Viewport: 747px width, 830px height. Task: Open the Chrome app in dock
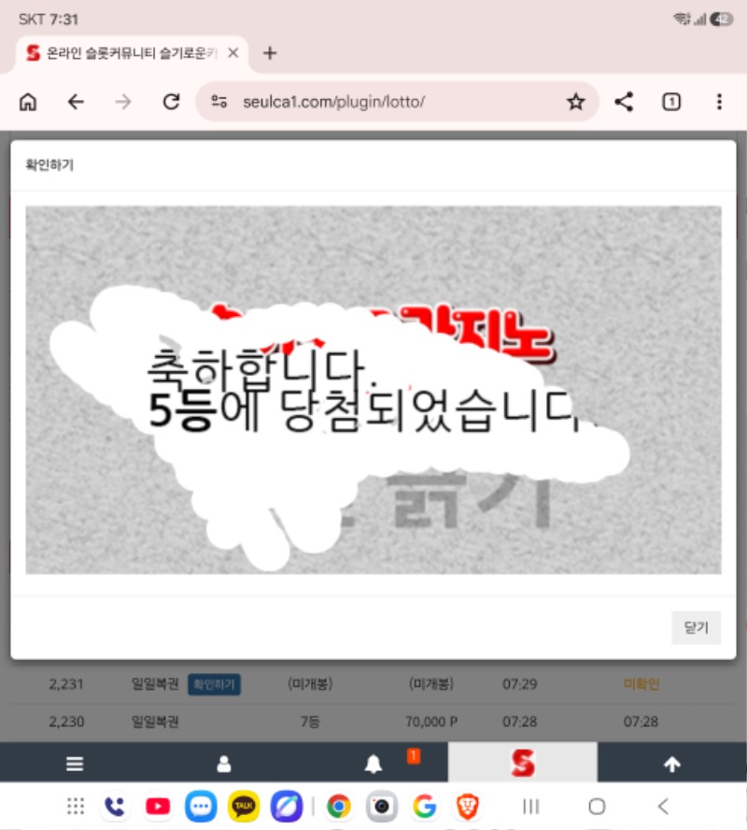click(x=338, y=807)
